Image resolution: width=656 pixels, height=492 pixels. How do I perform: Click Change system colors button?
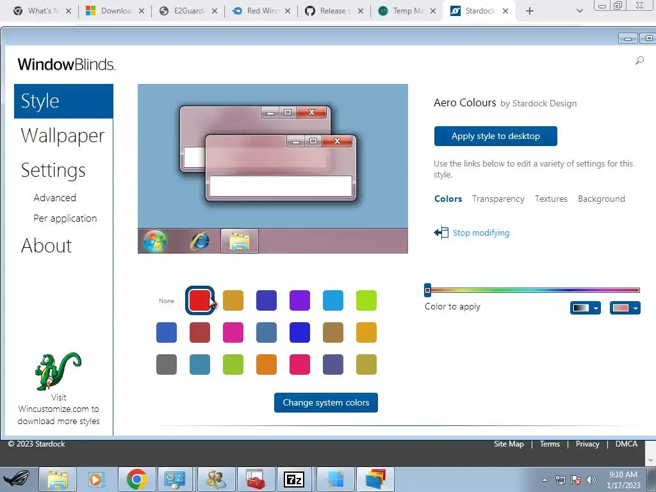[326, 402]
